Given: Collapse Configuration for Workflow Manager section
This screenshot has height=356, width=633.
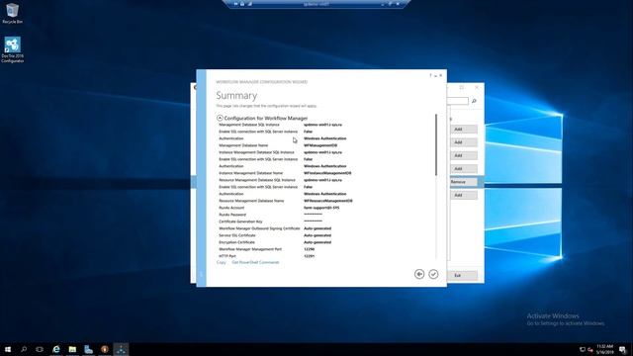Looking at the screenshot, I should 220,118.
